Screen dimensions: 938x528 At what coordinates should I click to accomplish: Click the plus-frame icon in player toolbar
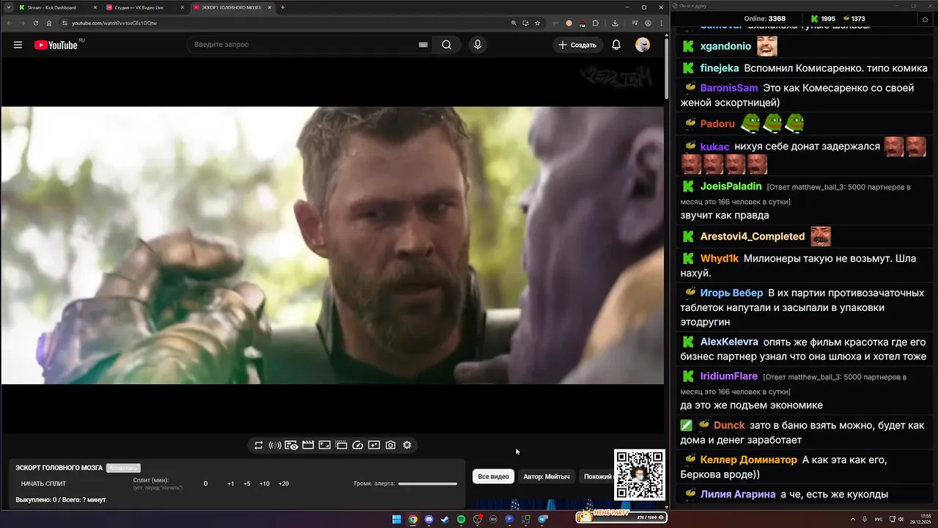click(374, 445)
